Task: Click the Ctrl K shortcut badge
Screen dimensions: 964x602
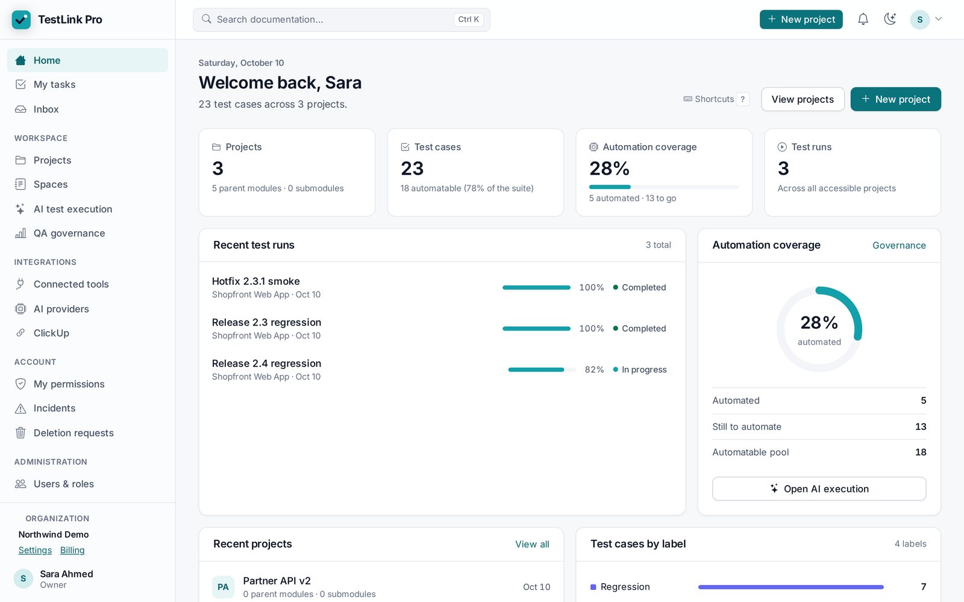Action: [468, 19]
